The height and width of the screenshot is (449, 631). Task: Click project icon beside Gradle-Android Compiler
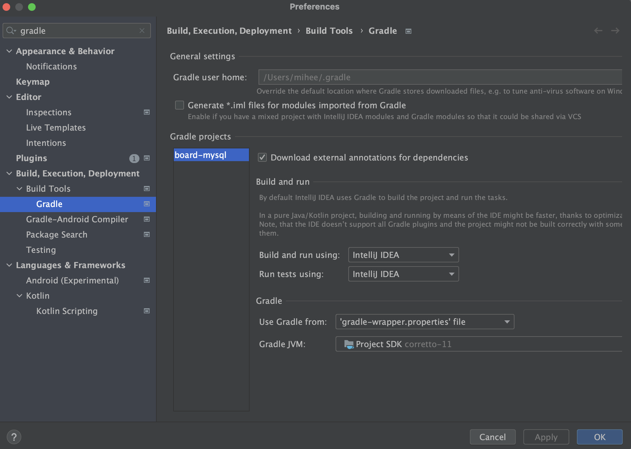147,219
